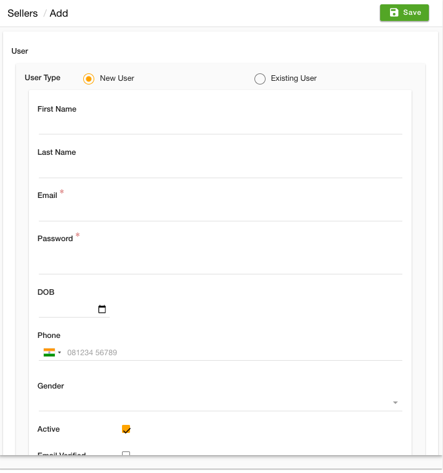Click into the Password field
Image resolution: width=443 pixels, height=473 pixels.
click(x=221, y=261)
